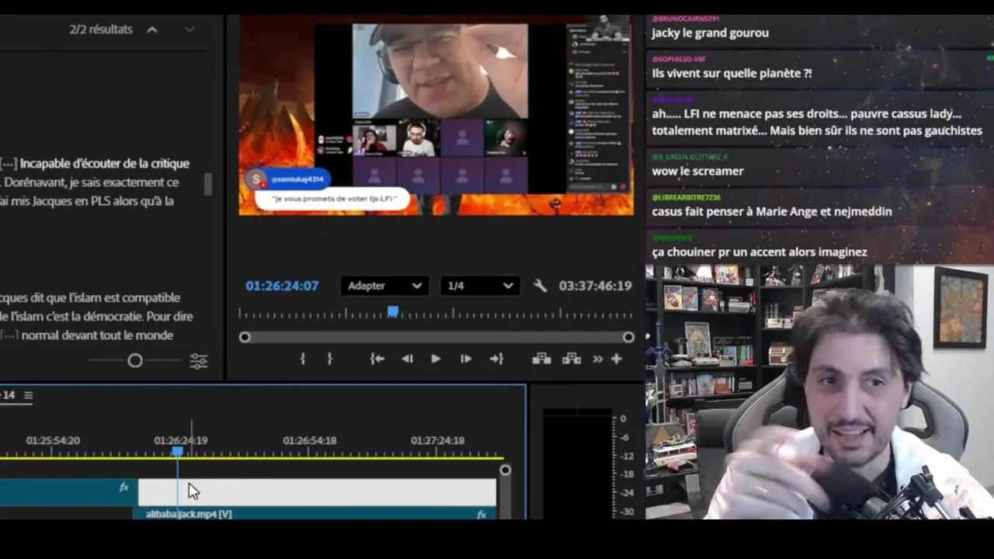Image resolution: width=994 pixels, height=559 pixels.
Task: Adjust the transcript panel zoom slider handle
Action: tap(135, 360)
